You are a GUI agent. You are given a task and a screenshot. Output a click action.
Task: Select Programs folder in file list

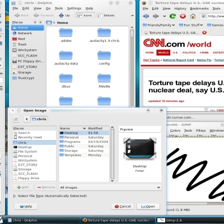(x=84, y=142)
